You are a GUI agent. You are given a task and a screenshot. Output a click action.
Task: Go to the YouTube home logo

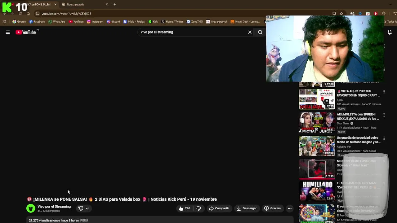point(25,32)
